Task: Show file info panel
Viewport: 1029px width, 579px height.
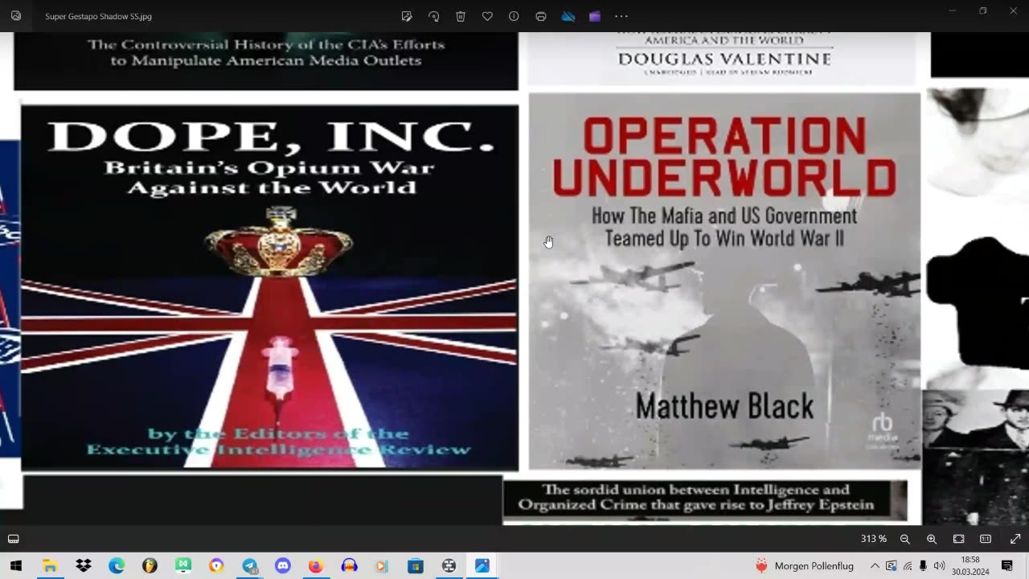Action: pos(514,16)
